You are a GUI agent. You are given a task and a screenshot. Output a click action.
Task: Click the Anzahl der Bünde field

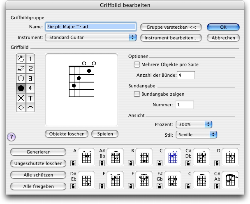point(186,75)
